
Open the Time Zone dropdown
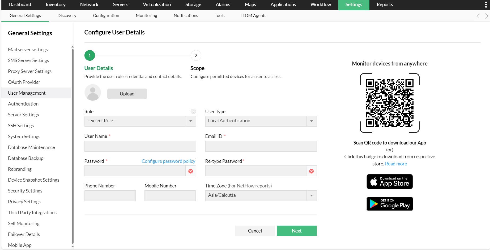pos(261,196)
